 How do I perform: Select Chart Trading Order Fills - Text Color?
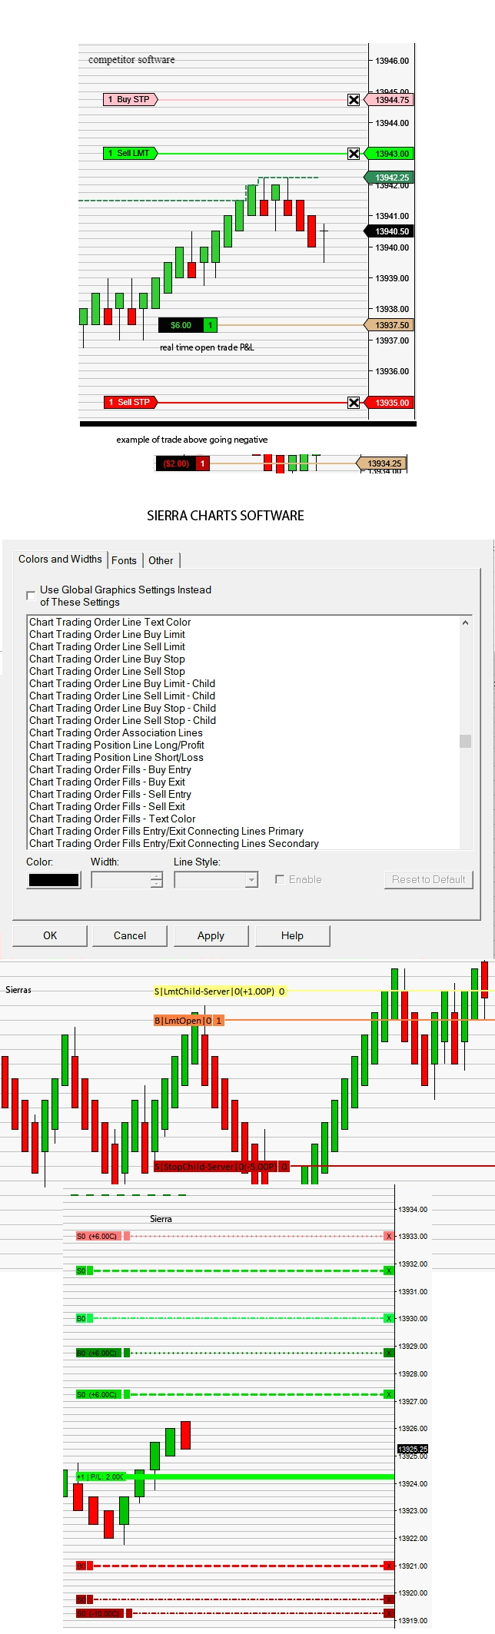pyautogui.click(x=112, y=819)
